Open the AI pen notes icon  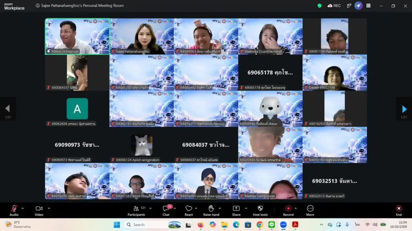[349, 6]
